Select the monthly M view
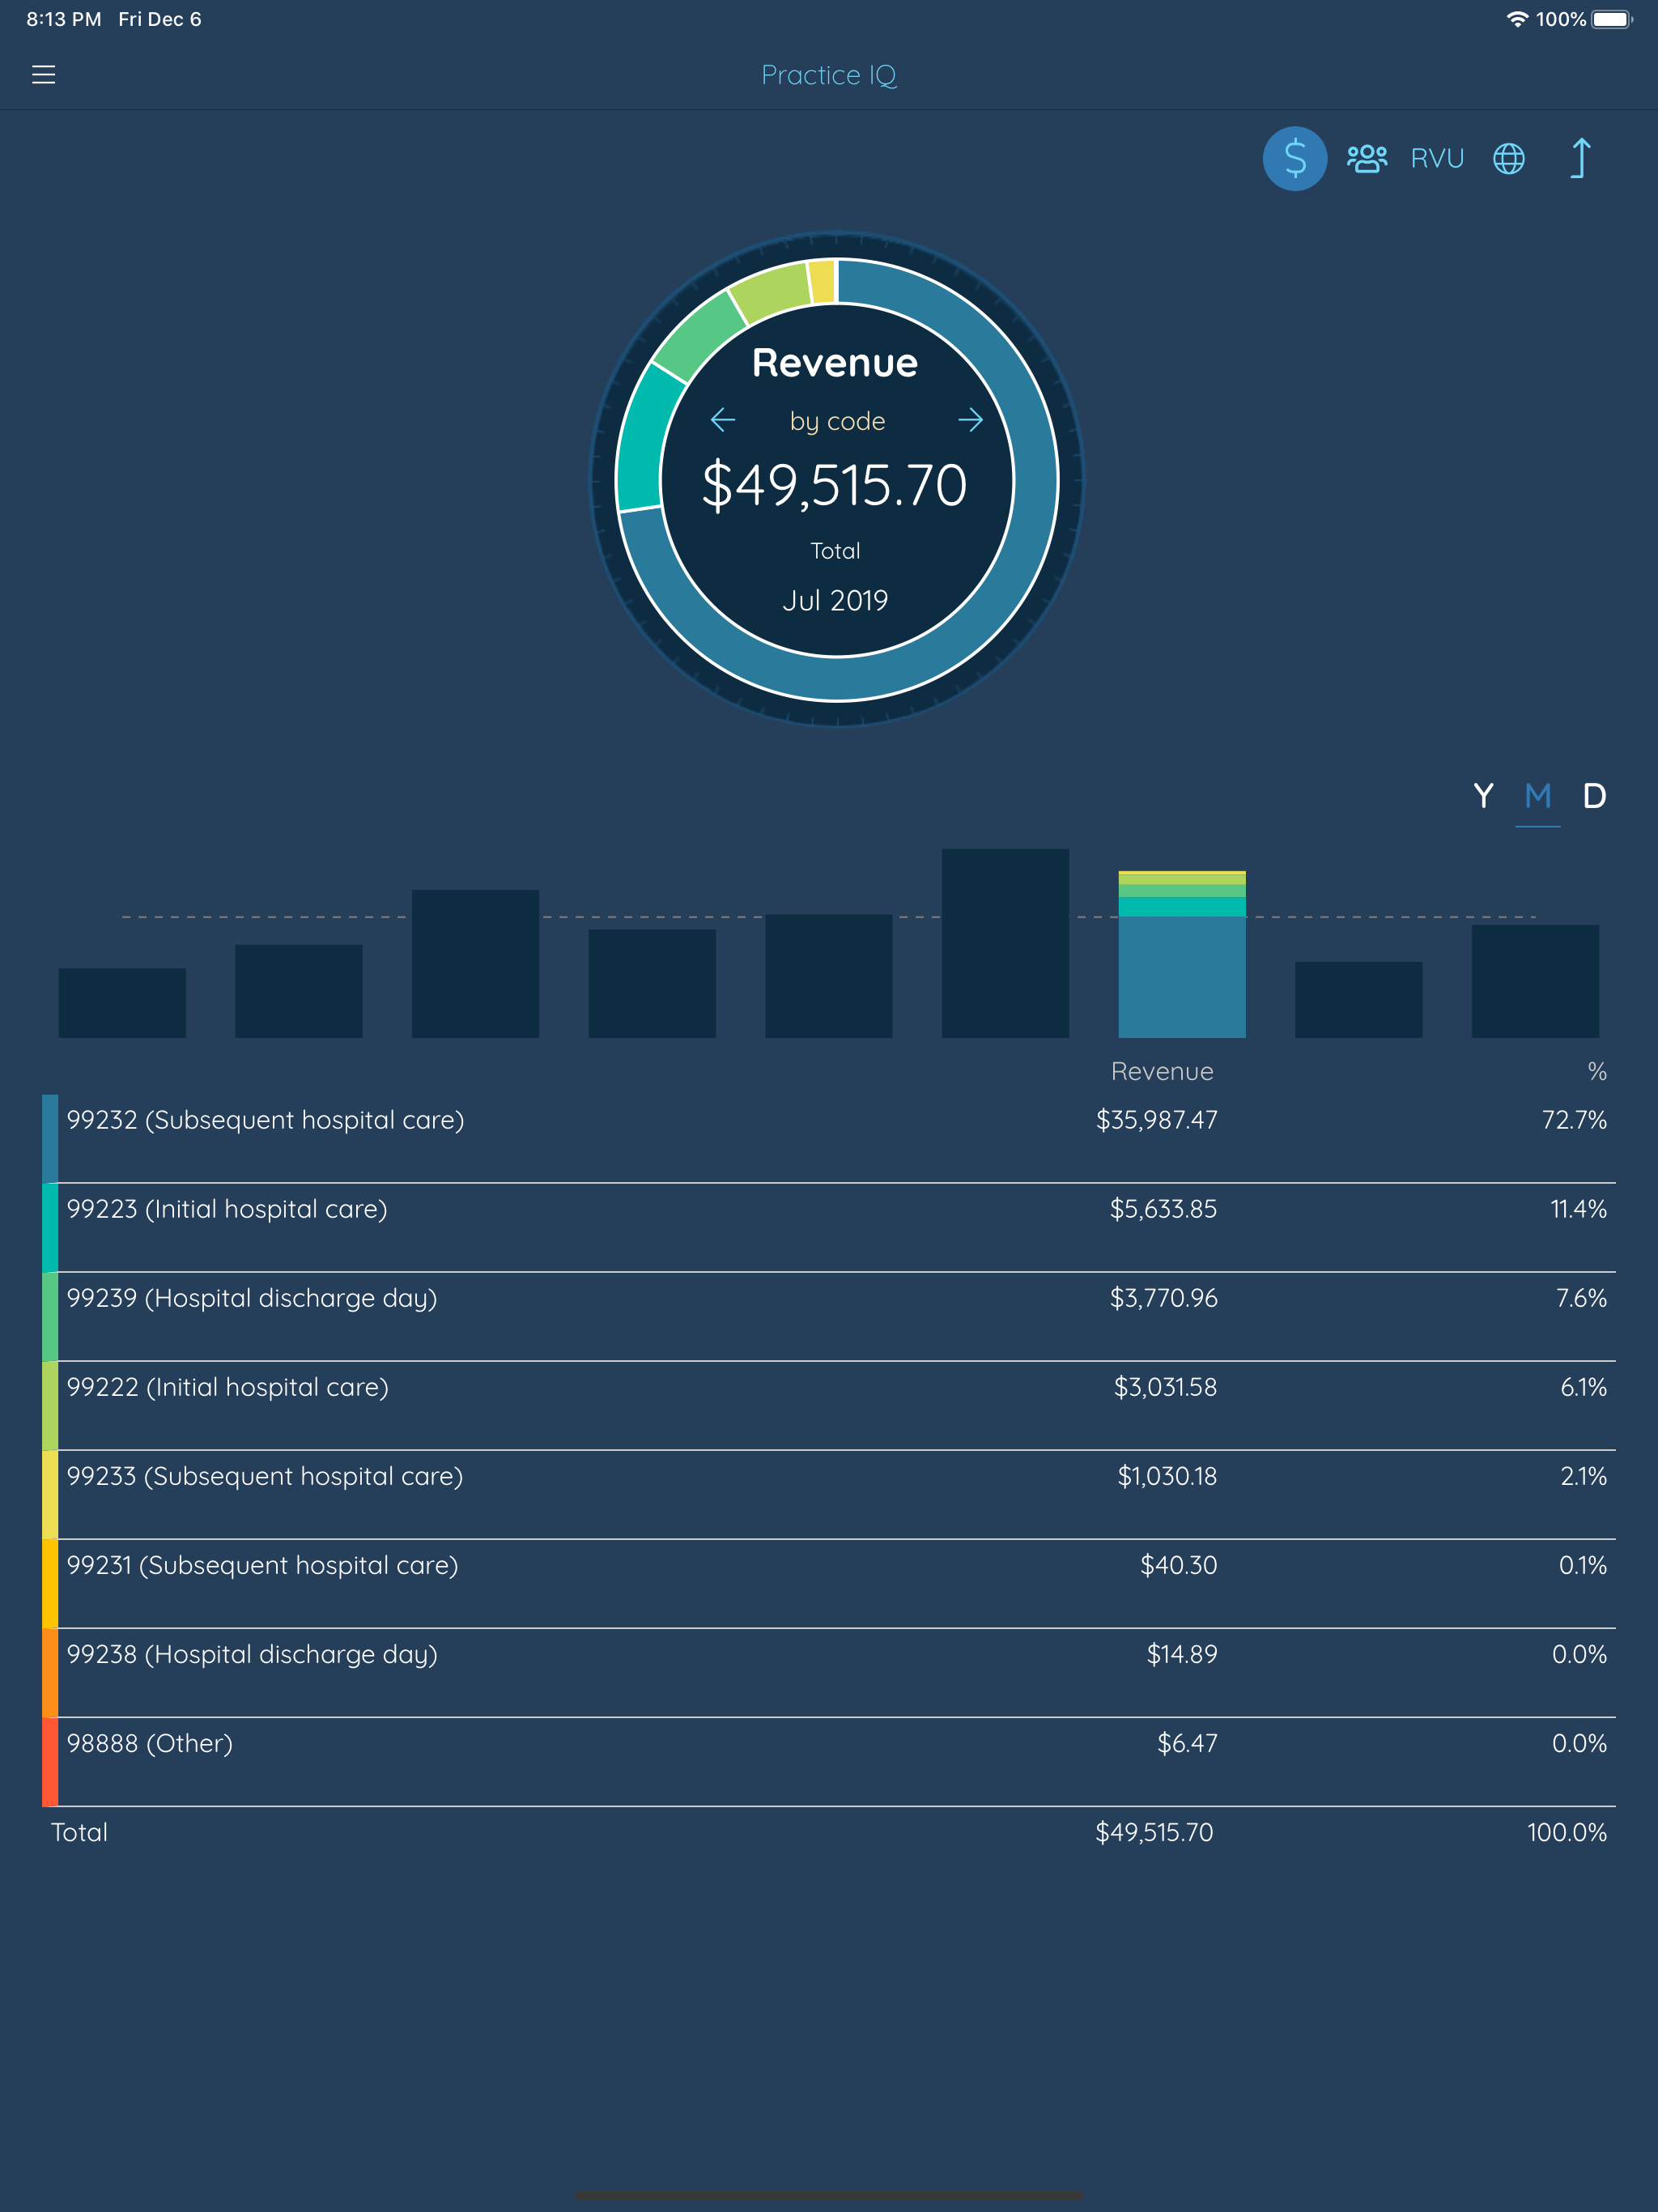The height and width of the screenshot is (2212, 1658). [1538, 796]
